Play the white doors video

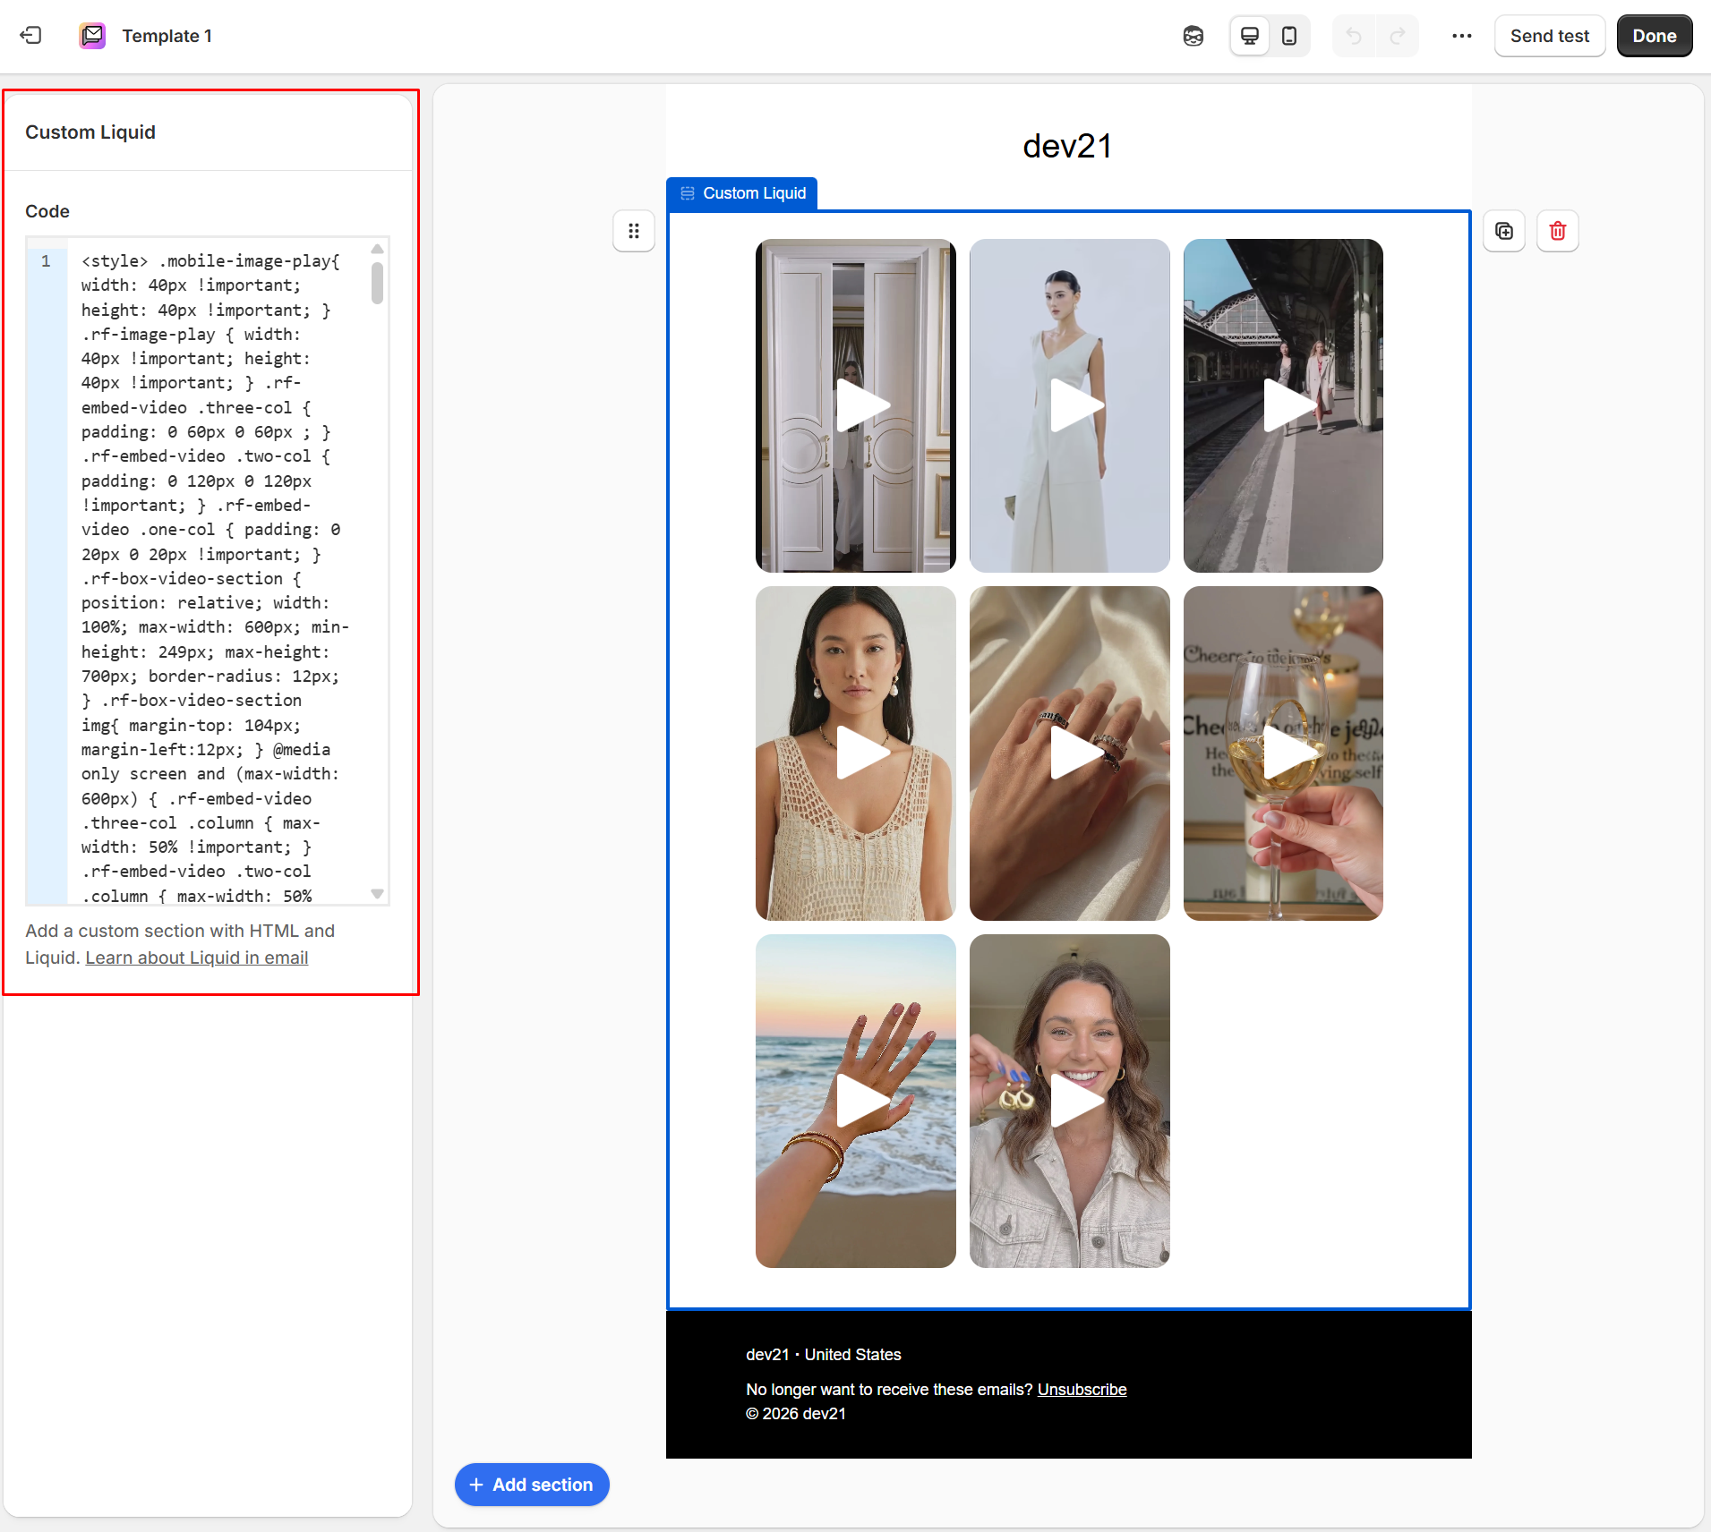[856, 405]
